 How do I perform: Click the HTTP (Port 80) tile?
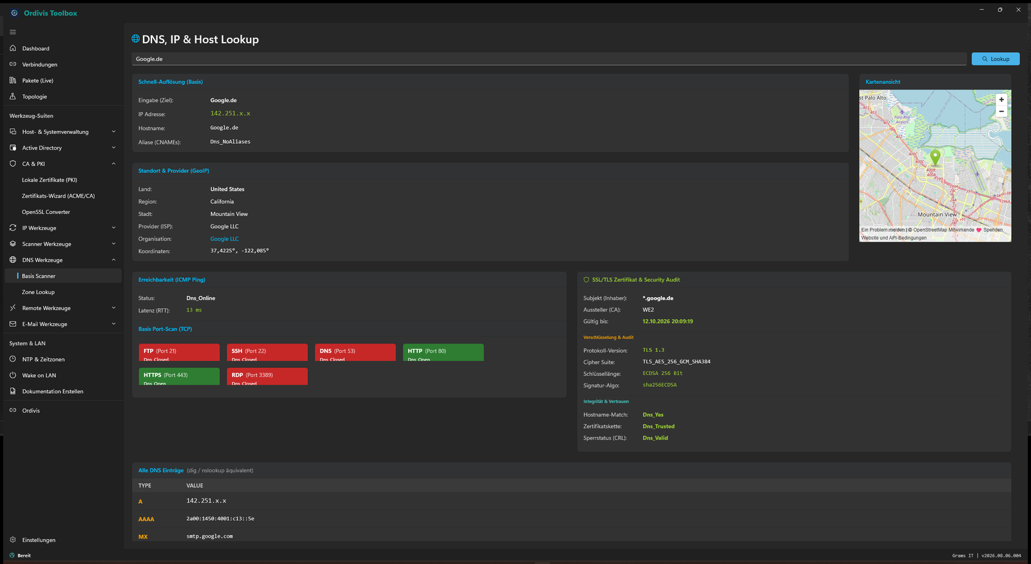(443, 353)
